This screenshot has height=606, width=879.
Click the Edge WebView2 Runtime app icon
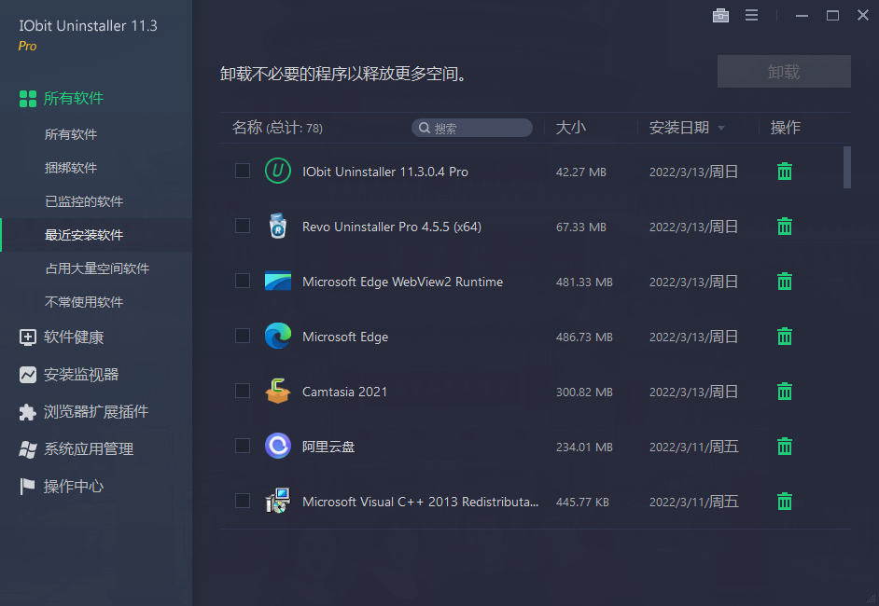tap(277, 282)
